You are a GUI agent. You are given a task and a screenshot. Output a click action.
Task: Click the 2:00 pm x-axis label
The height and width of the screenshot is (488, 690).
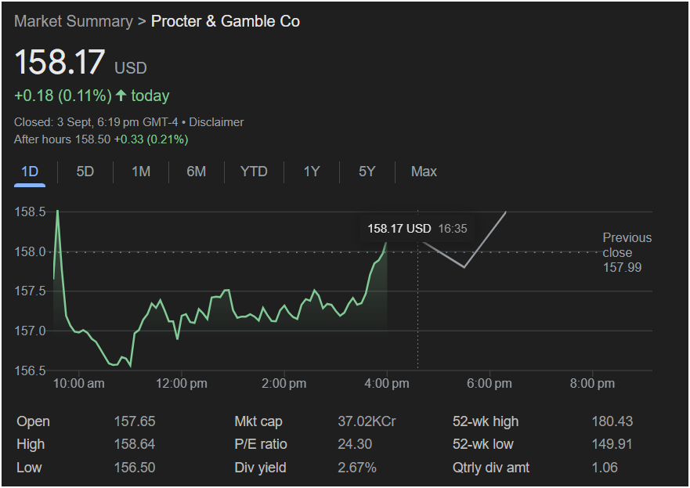click(x=284, y=383)
